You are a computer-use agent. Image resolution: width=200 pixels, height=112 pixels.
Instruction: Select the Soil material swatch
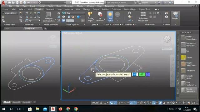pos(183,51)
